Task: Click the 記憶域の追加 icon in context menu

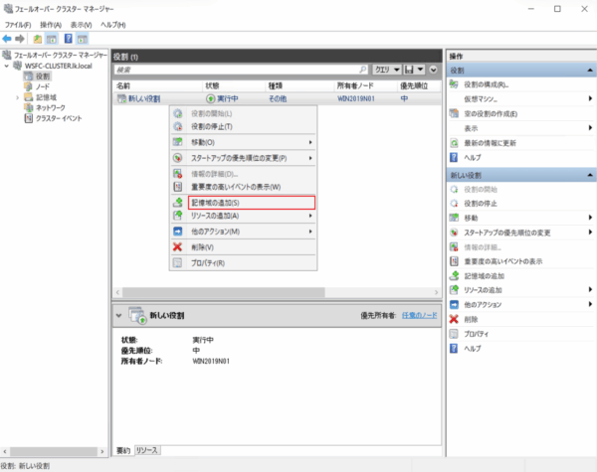Action: (177, 203)
